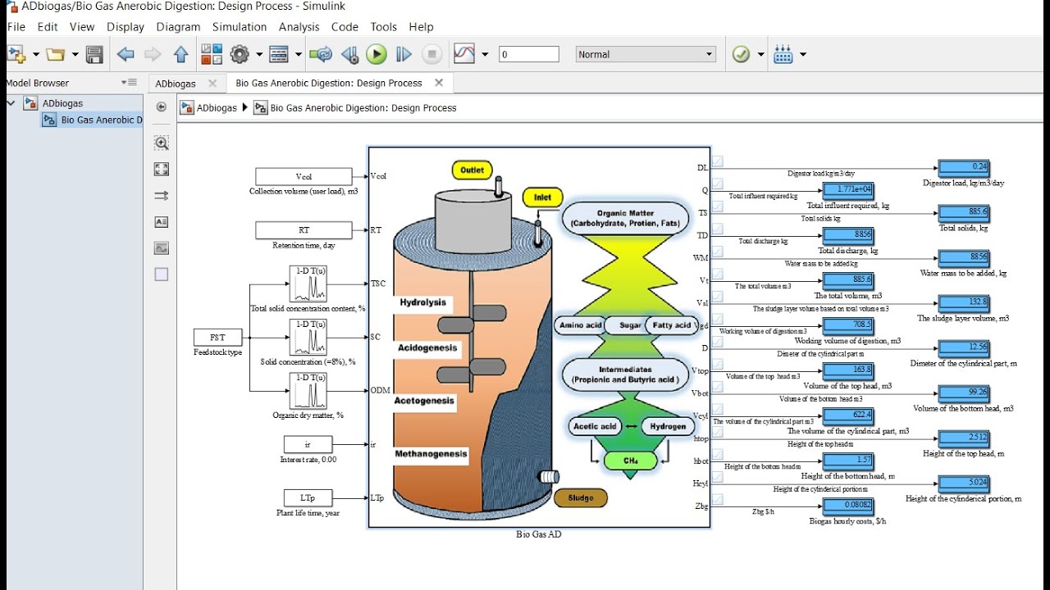The width and height of the screenshot is (1050, 590).
Task: Select the FST feedstock type block
Action: 217,337
